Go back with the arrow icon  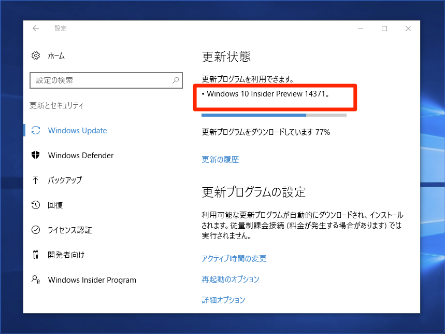35,29
